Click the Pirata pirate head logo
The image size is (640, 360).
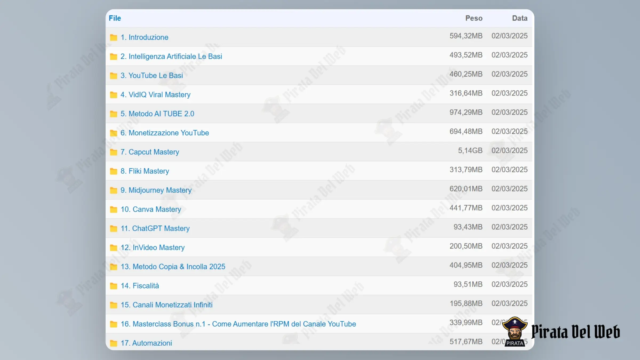(515, 332)
